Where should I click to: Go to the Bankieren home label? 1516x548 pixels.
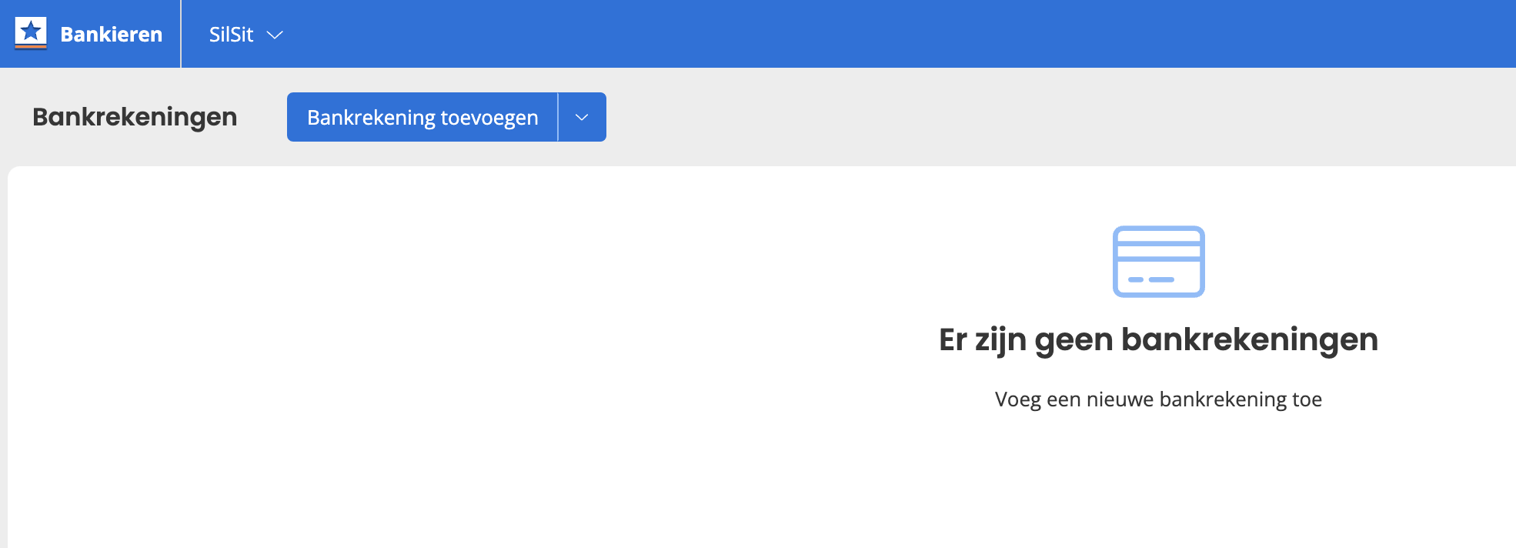pos(111,35)
